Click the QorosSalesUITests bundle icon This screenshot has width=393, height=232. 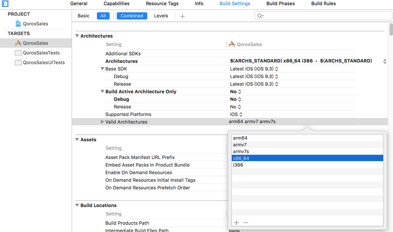(x=18, y=62)
